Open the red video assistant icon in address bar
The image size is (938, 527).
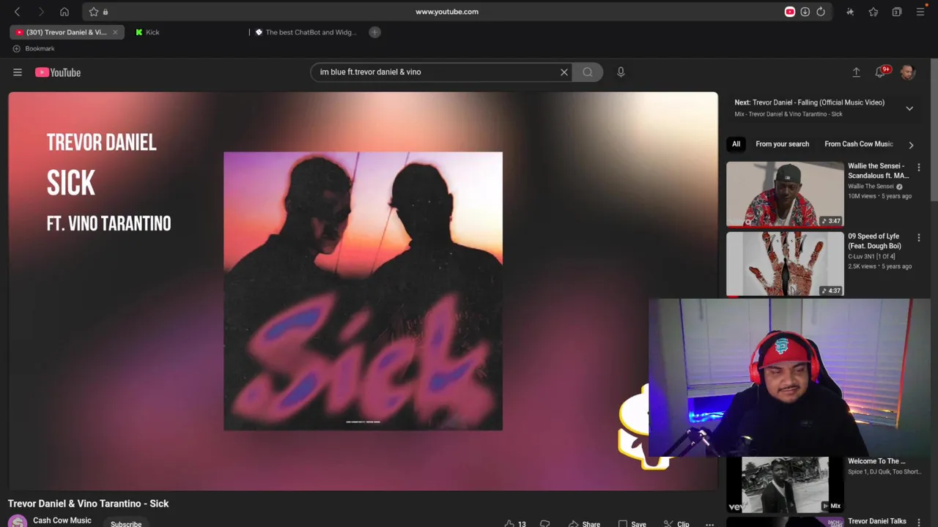coord(789,12)
